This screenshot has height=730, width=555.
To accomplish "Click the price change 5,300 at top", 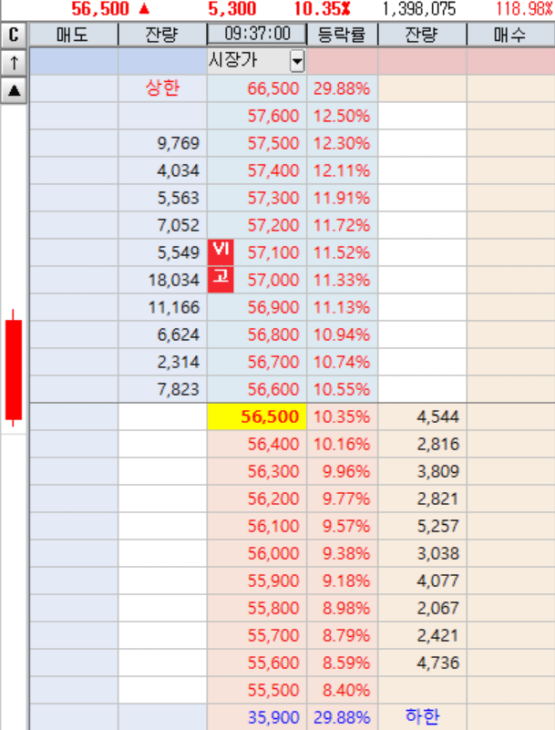I will [x=231, y=8].
